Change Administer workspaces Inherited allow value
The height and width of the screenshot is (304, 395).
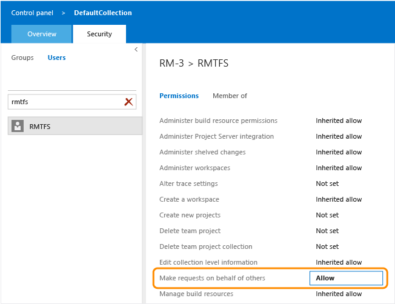point(338,168)
